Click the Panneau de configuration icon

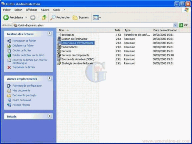[9, 86]
